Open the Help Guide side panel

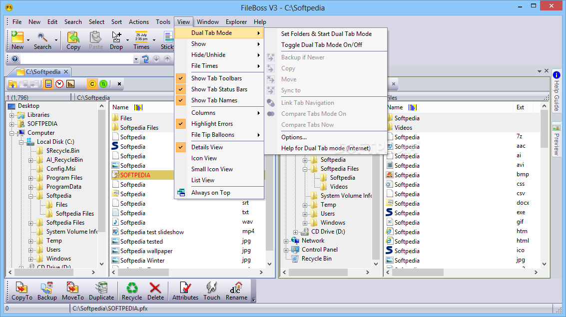556,91
